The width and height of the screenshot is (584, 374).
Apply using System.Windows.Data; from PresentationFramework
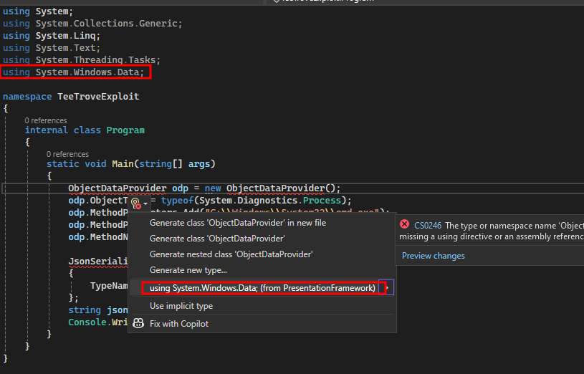[x=262, y=288]
